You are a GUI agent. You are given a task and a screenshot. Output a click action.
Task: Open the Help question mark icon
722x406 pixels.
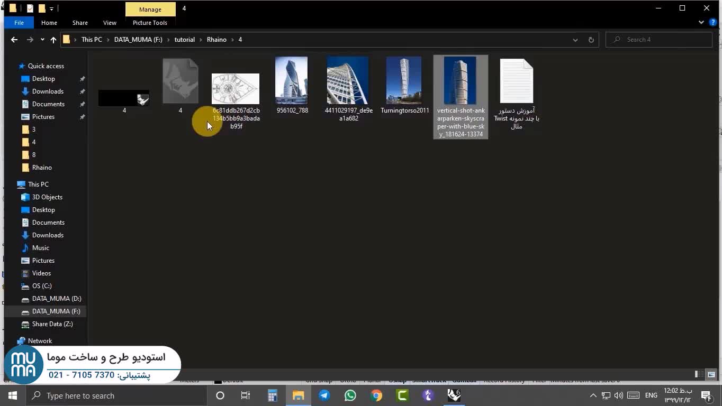712,23
